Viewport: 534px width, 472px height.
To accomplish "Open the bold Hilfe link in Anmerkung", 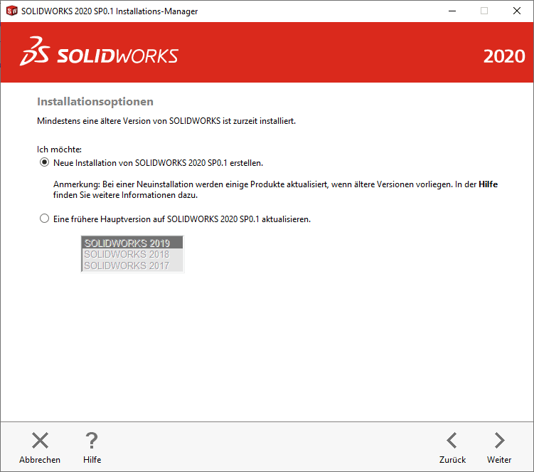I will [x=488, y=184].
